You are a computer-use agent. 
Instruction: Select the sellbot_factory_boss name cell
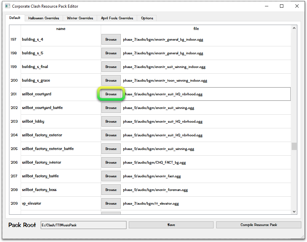pyautogui.click(x=61, y=190)
